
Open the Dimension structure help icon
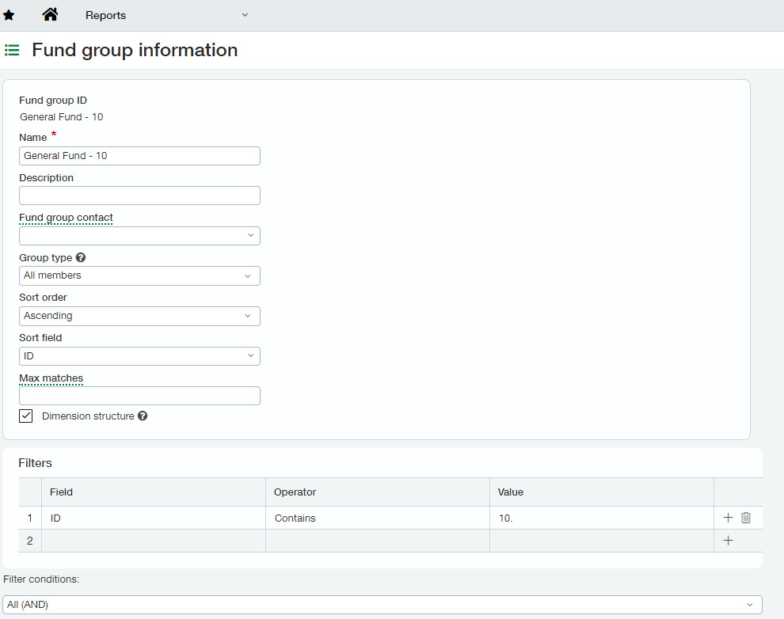143,416
